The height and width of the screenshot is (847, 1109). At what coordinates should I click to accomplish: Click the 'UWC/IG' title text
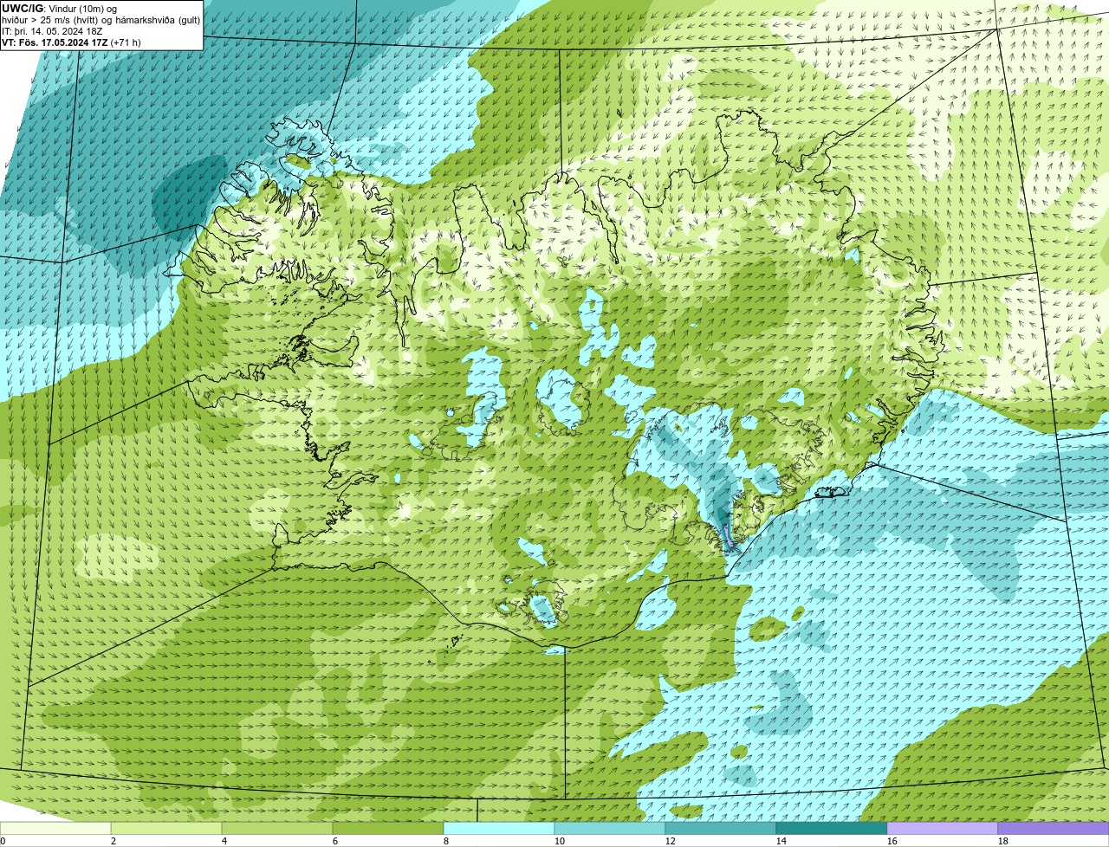pyautogui.click(x=23, y=9)
